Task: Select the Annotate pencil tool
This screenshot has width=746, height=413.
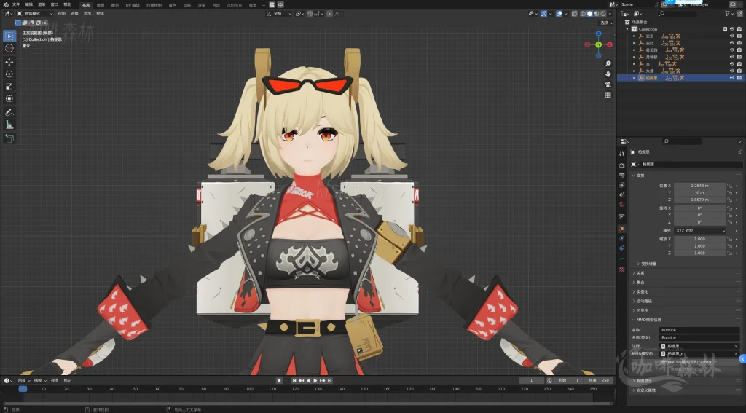Action: pos(9,113)
